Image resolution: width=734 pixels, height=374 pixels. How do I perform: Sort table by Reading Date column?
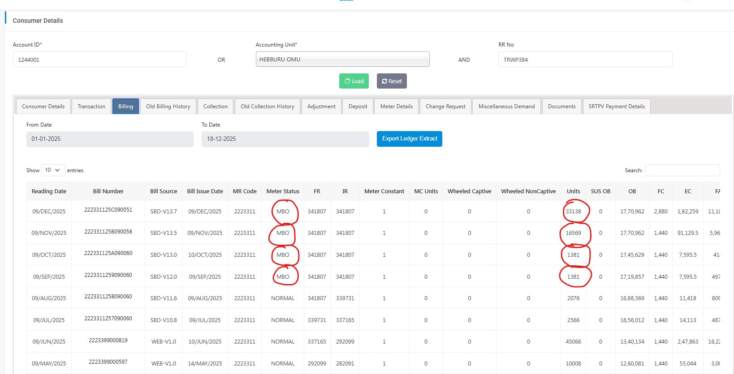click(x=49, y=191)
